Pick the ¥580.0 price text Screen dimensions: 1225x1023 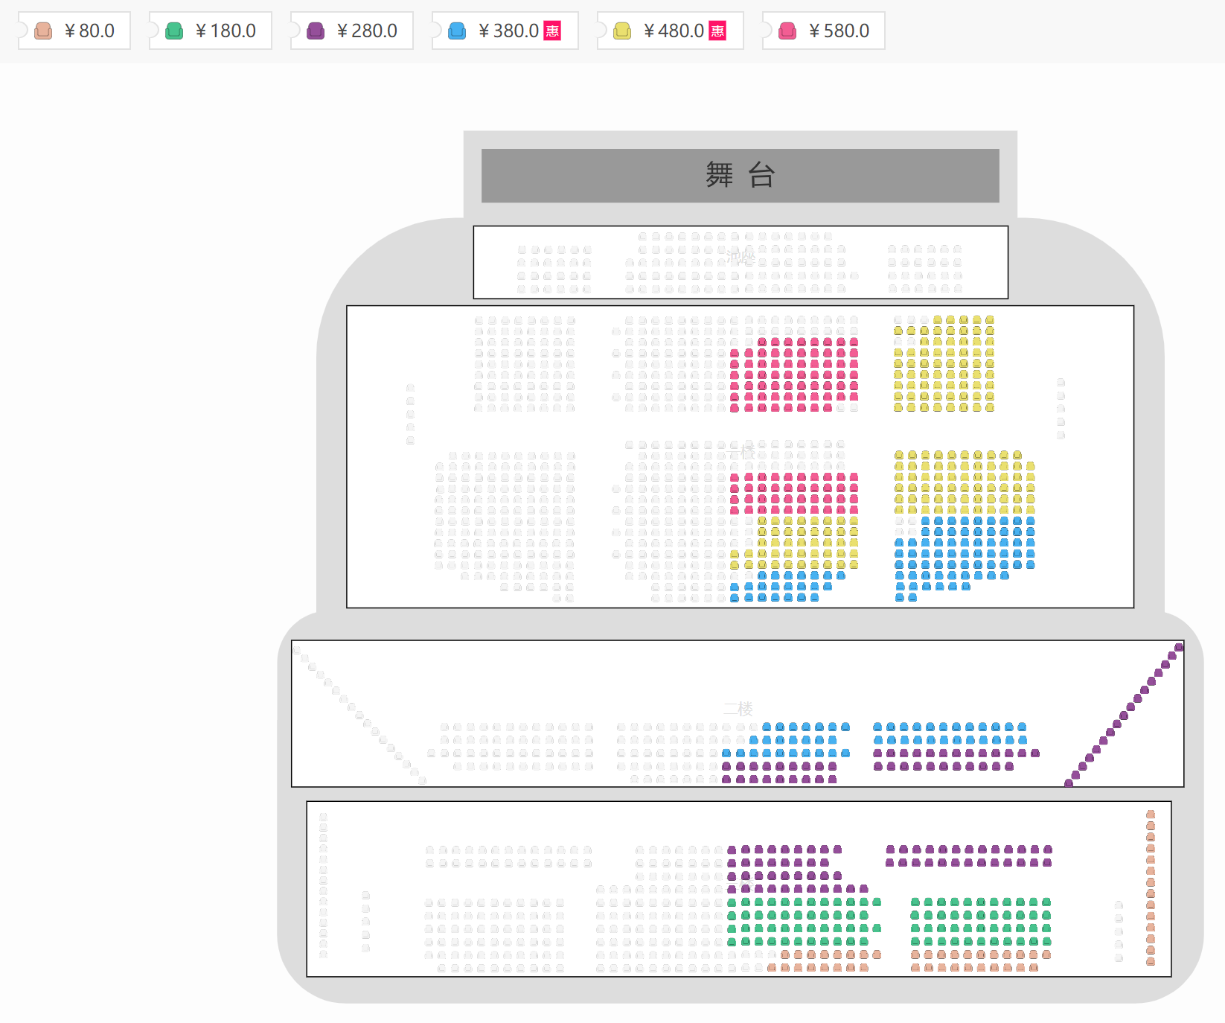839,31
